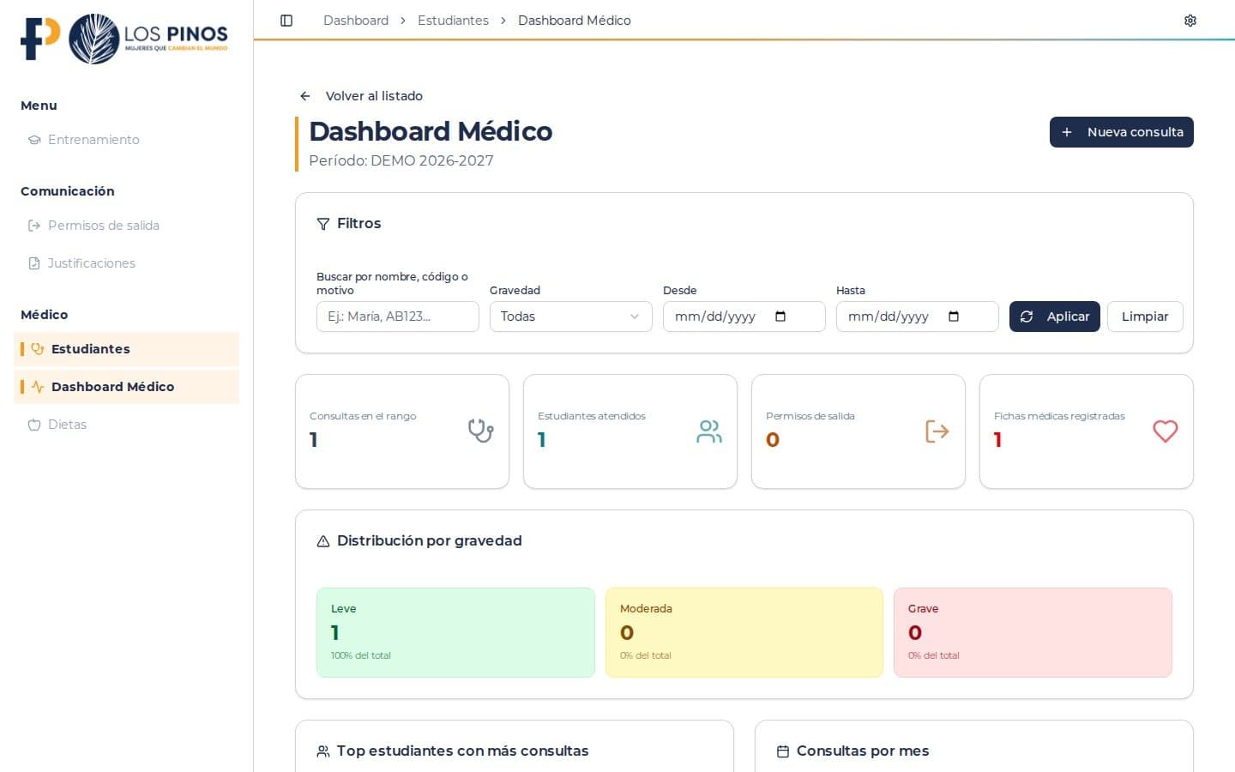Focus the Hasta date field

coord(918,317)
